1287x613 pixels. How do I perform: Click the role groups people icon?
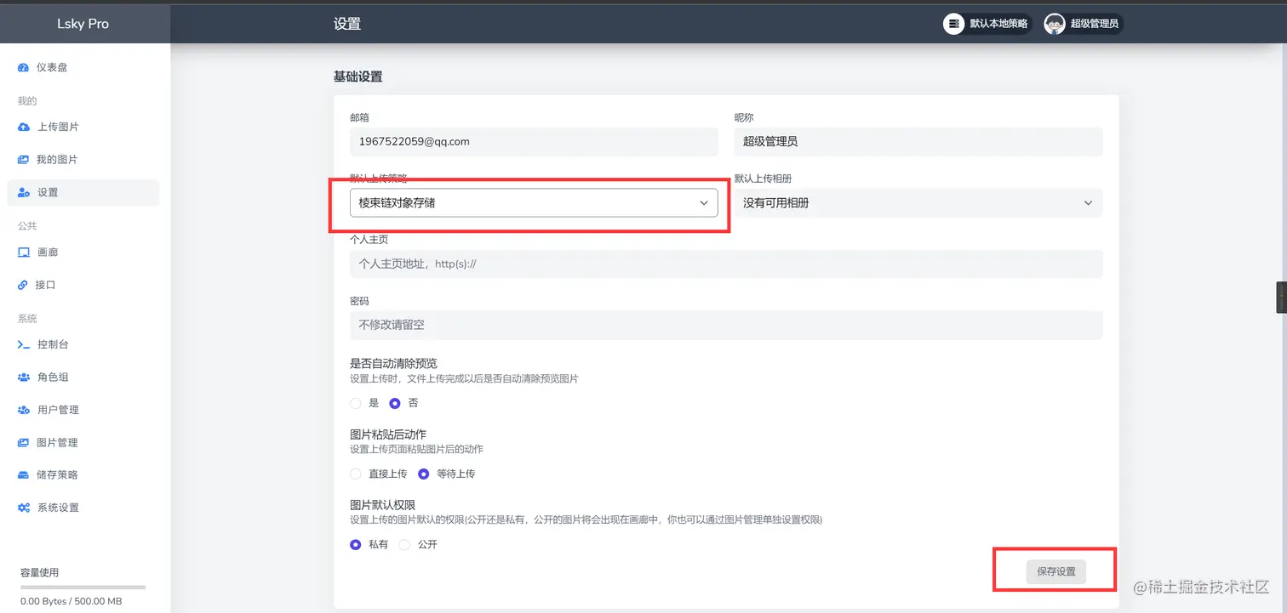pos(24,377)
